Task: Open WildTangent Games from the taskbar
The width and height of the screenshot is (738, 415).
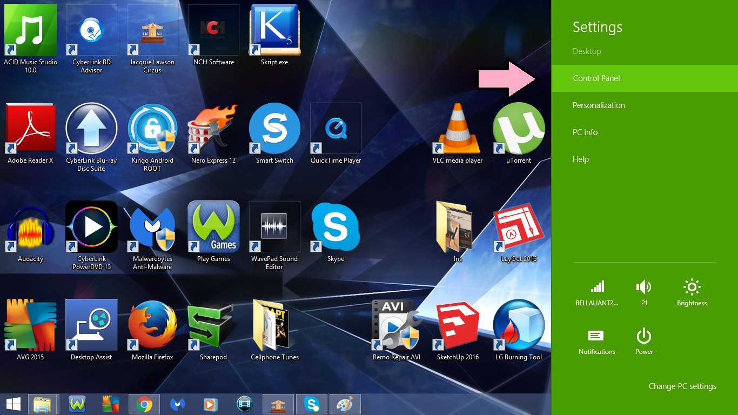Action: [x=77, y=404]
